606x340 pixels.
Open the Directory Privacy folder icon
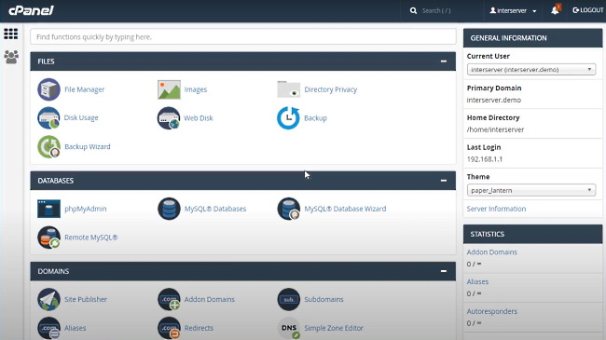[289, 89]
